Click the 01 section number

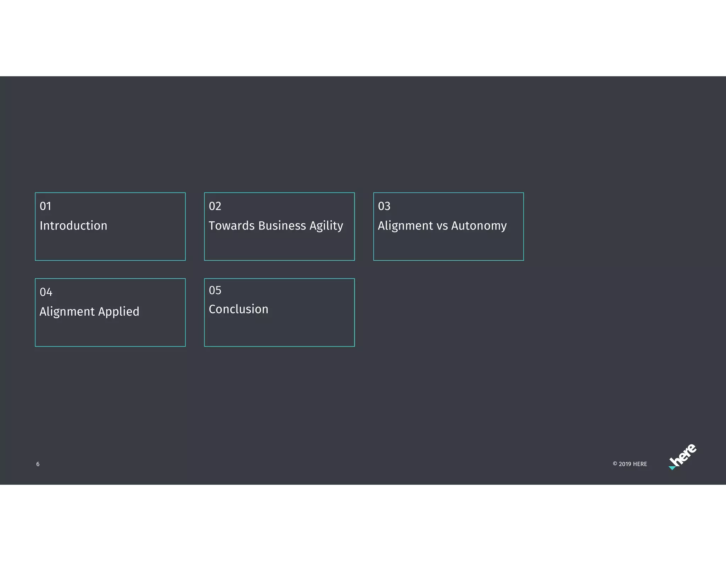pyautogui.click(x=45, y=206)
